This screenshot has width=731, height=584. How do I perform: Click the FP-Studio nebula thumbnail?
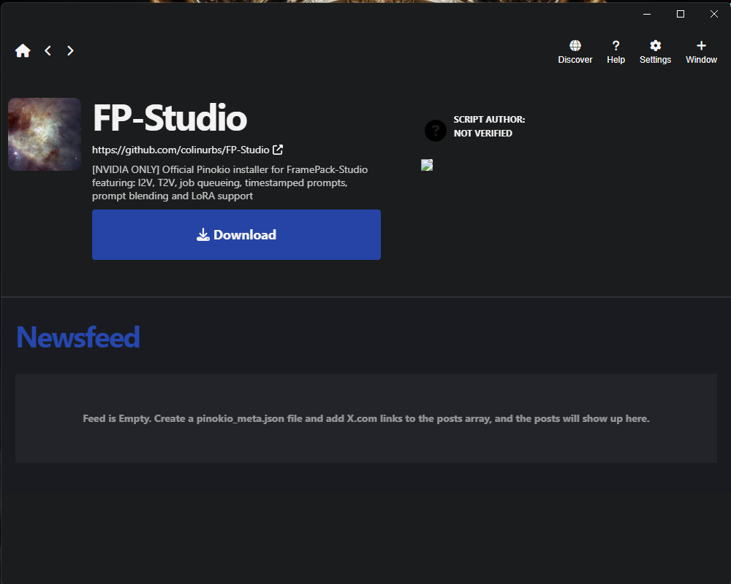45,134
